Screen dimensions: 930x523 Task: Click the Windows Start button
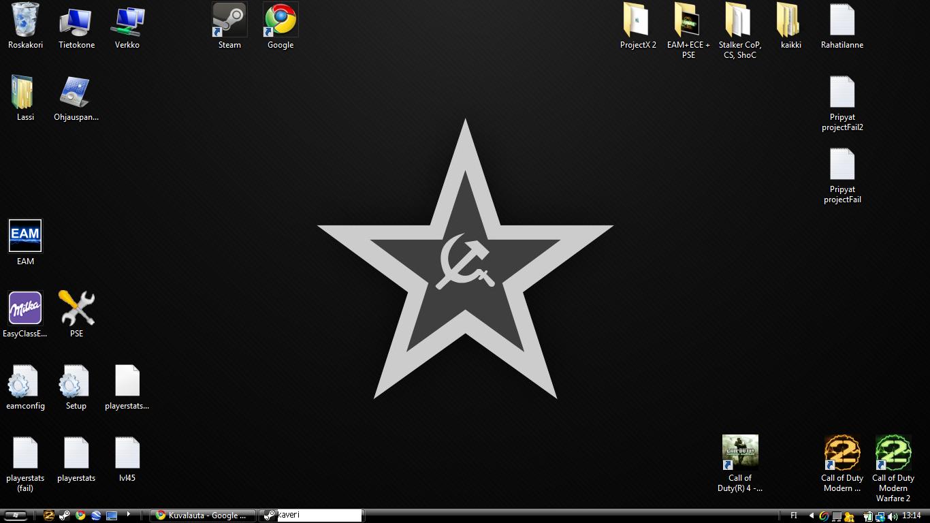15,516
